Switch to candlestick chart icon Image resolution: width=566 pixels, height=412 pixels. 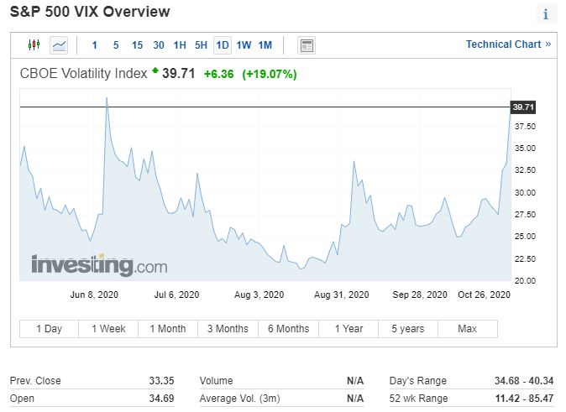click(x=34, y=45)
